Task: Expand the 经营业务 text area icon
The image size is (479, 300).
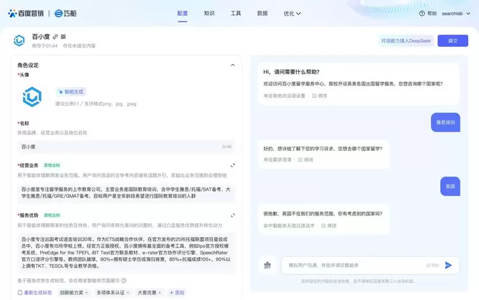Action: pos(232,165)
